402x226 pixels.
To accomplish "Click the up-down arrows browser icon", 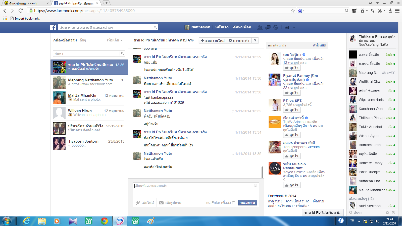I will click(x=373, y=11).
